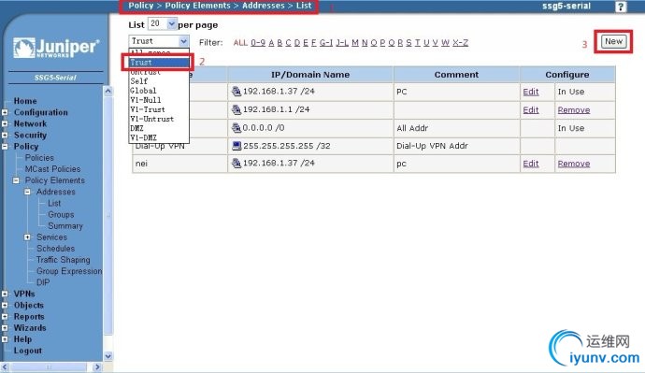Click the Comment column header
The image size is (645, 373).
click(456, 75)
